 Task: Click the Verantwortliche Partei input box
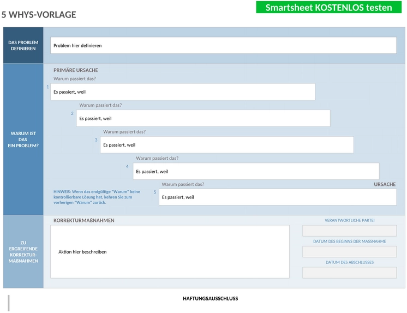[349, 231]
